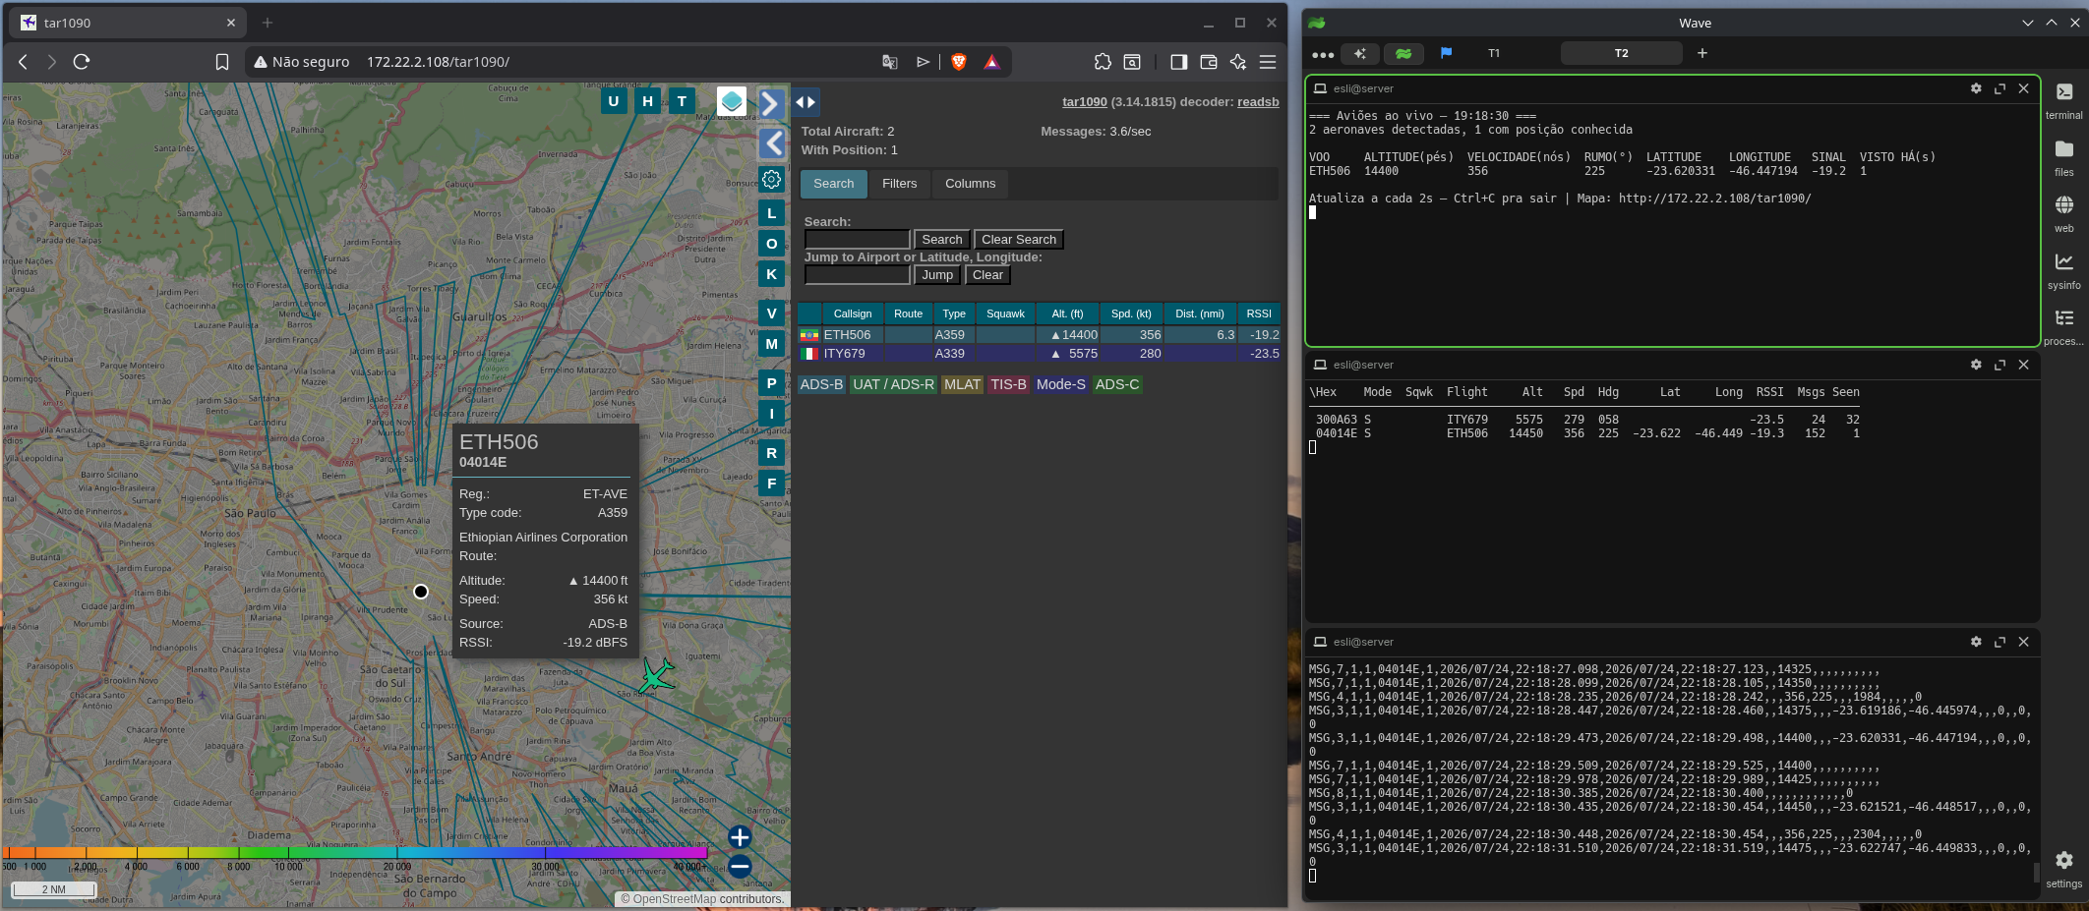The height and width of the screenshot is (911, 2089).
Task: Open the readsb decoder link
Action: point(1258,102)
